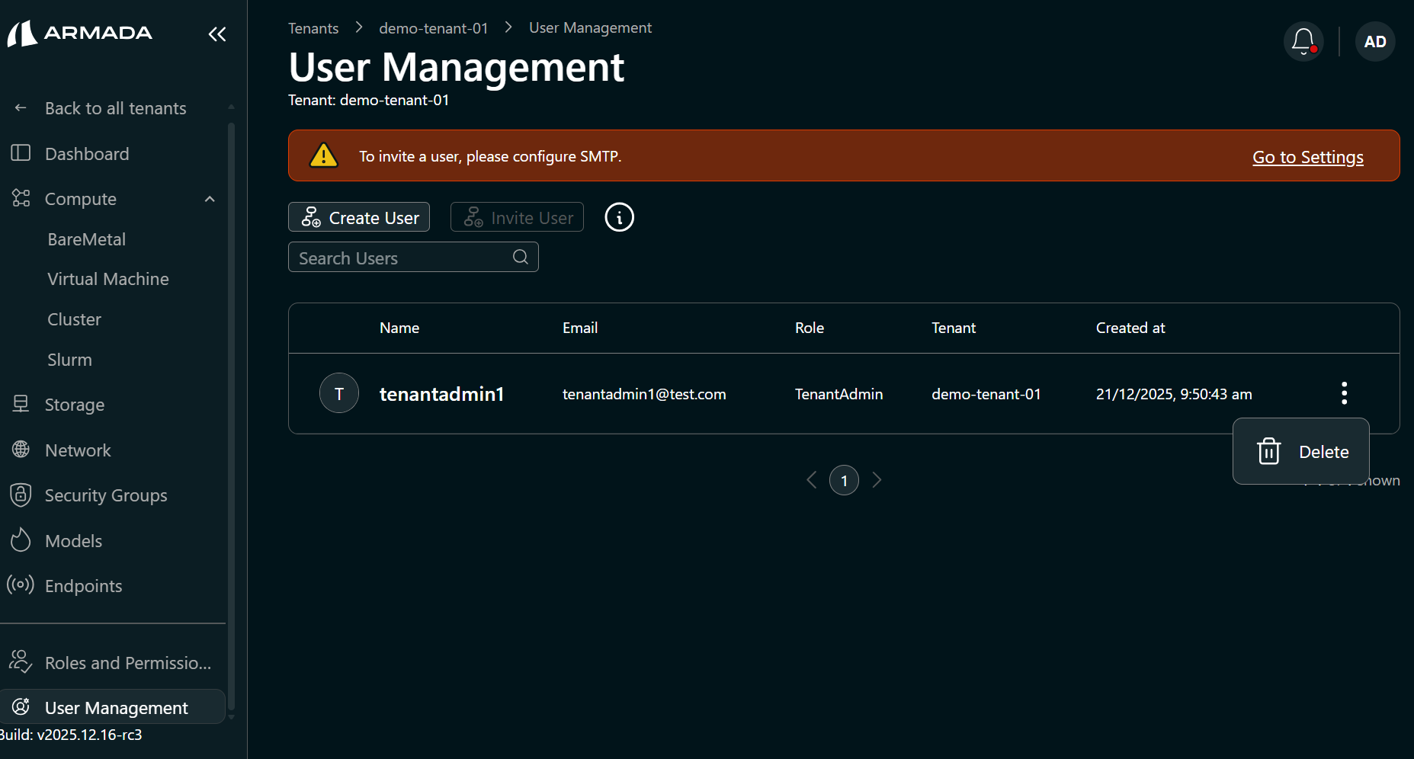Click the Security Groups shield icon

21,495
